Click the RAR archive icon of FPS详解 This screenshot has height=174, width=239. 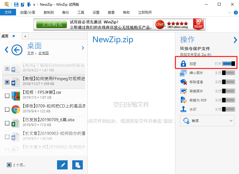(16, 96)
